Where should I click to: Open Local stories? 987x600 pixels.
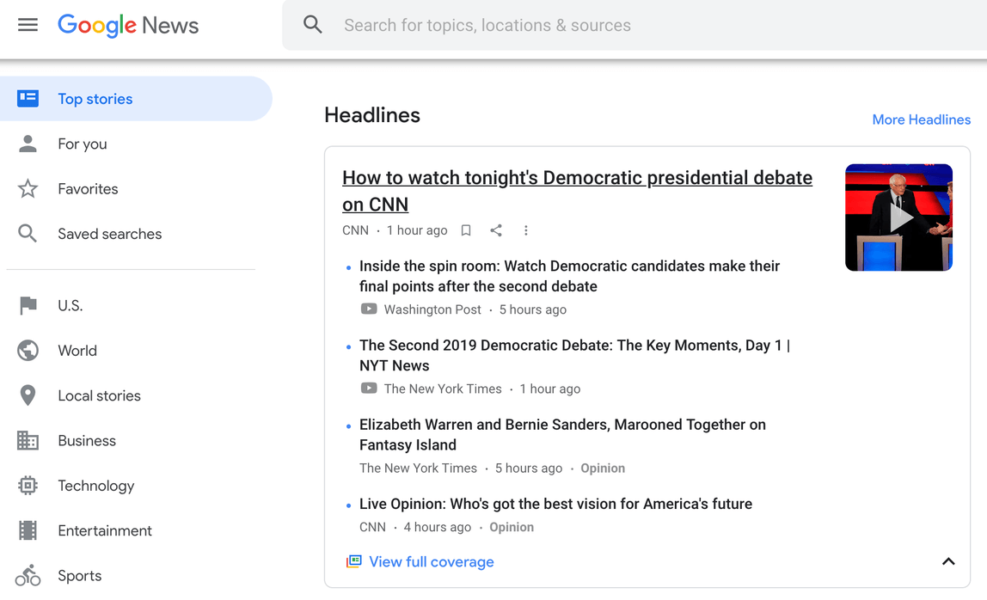pyautogui.click(x=100, y=395)
